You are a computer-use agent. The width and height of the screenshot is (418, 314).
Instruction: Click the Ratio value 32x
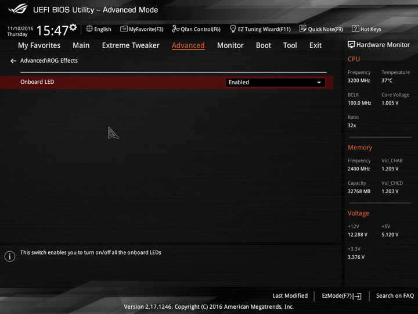pyautogui.click(x=352, y=125)
